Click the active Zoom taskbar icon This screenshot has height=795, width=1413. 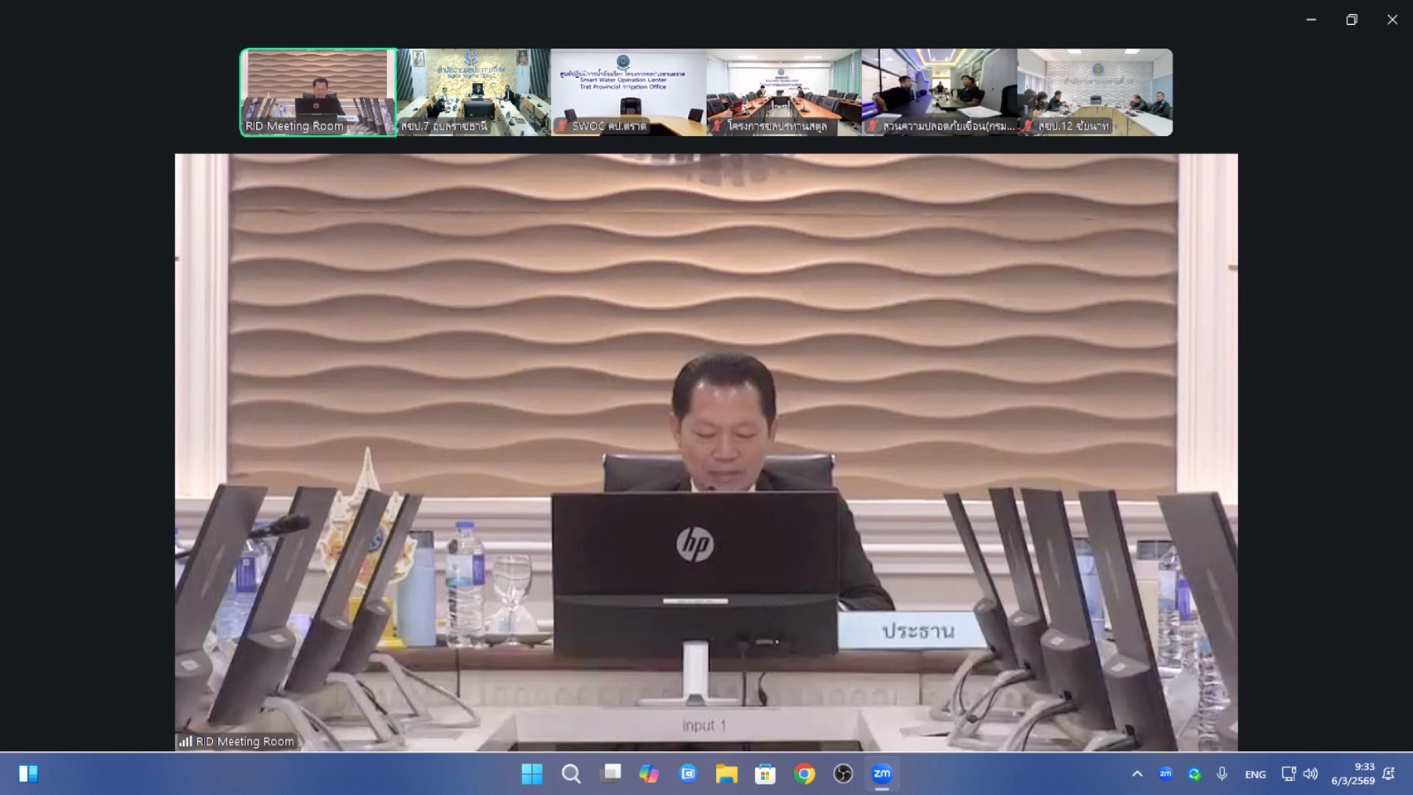click(x=882, y=774)
